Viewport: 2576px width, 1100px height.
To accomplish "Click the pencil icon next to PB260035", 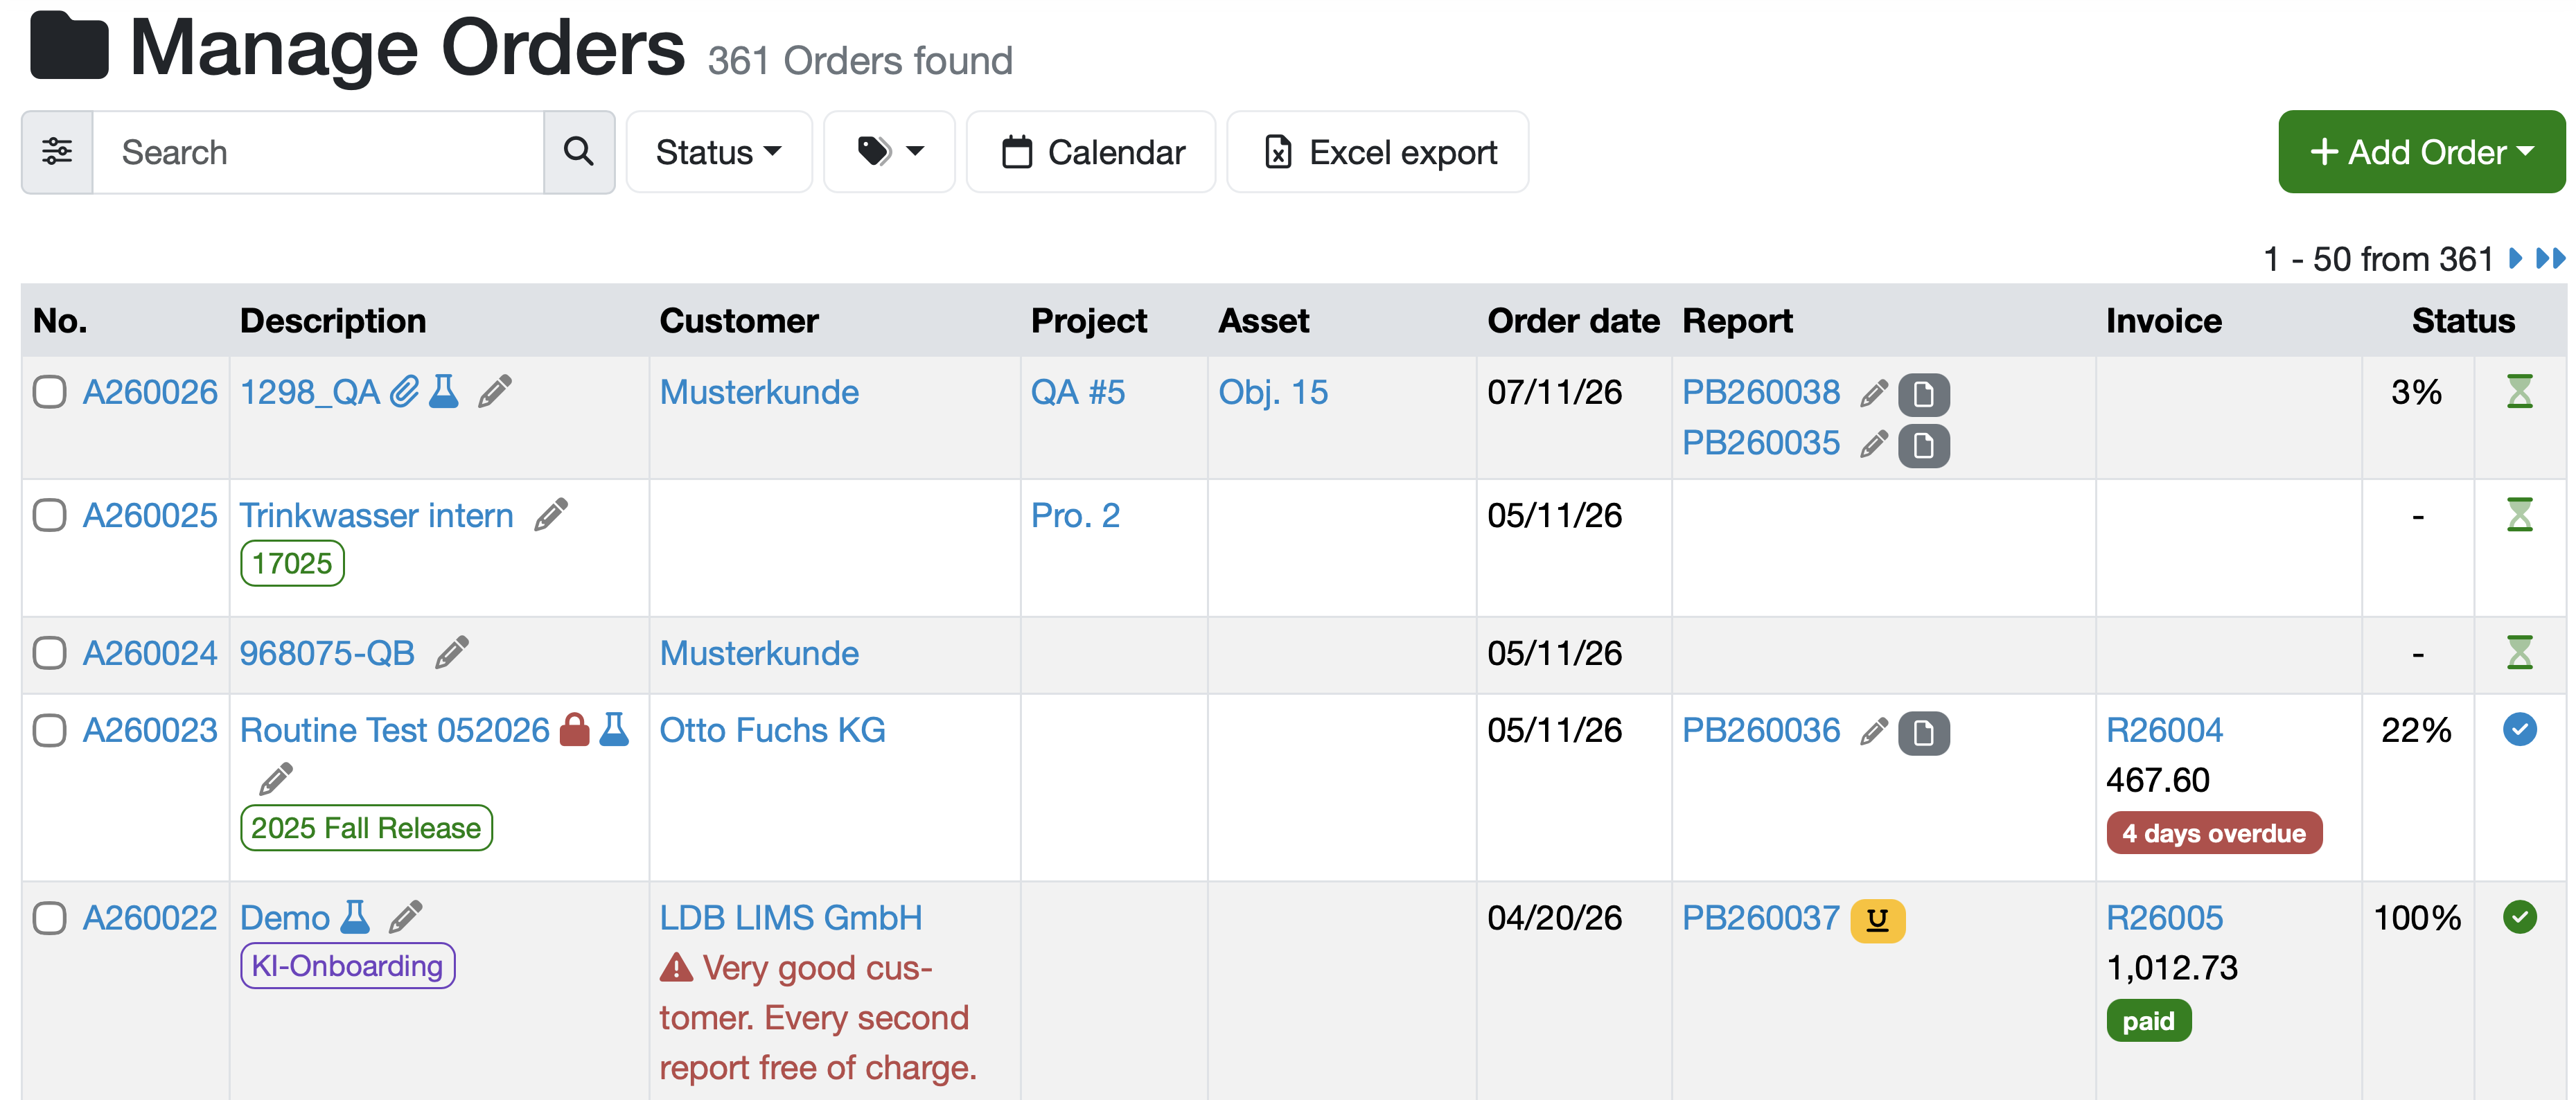I will 1874,444.
